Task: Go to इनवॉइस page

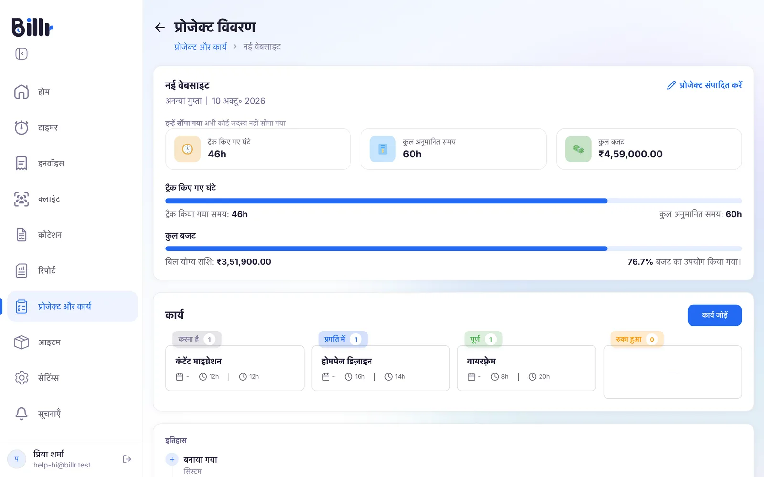Action: 72,163
